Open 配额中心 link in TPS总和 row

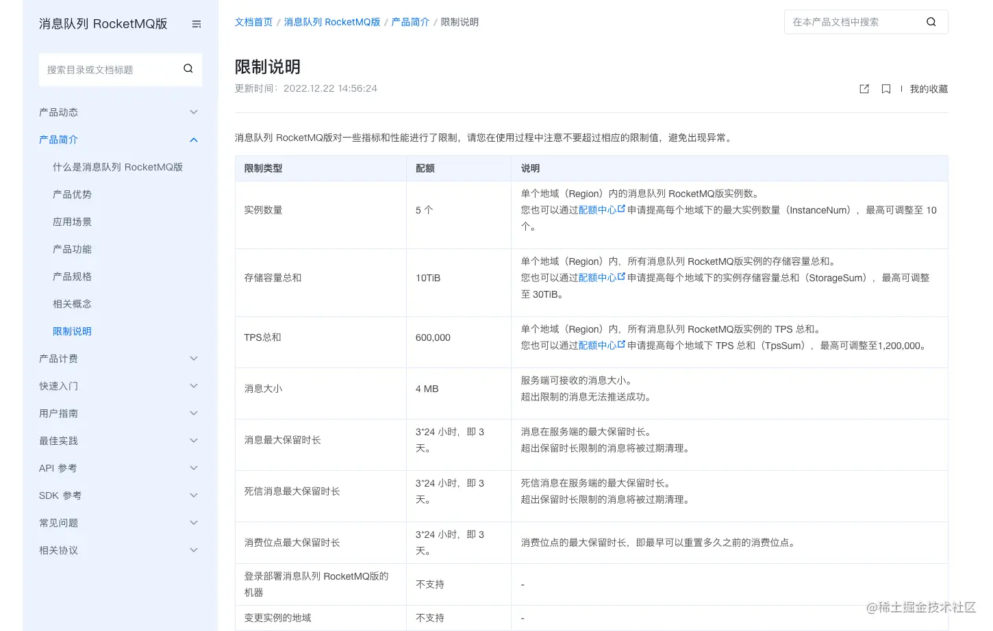597,346
